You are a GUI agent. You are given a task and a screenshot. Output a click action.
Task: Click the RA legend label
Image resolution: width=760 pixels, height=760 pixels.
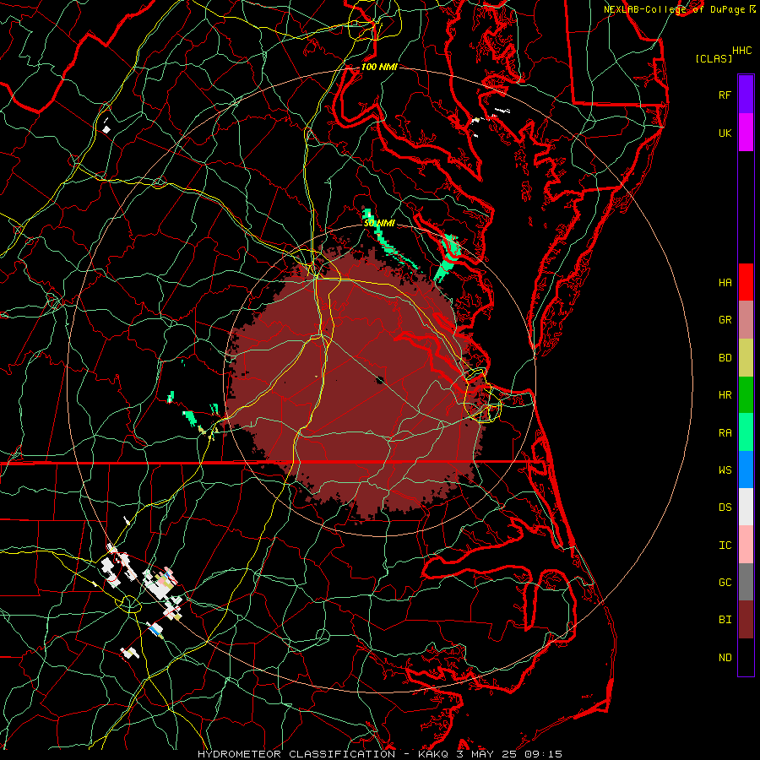725,433
